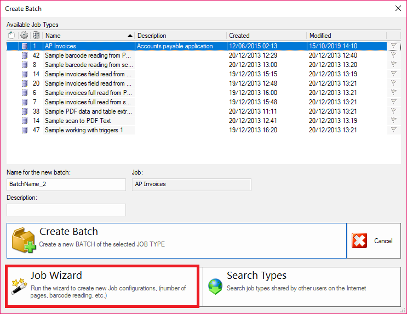Click the Job Wizard magic wand icon
407x314 pixels.
[19, 285]
